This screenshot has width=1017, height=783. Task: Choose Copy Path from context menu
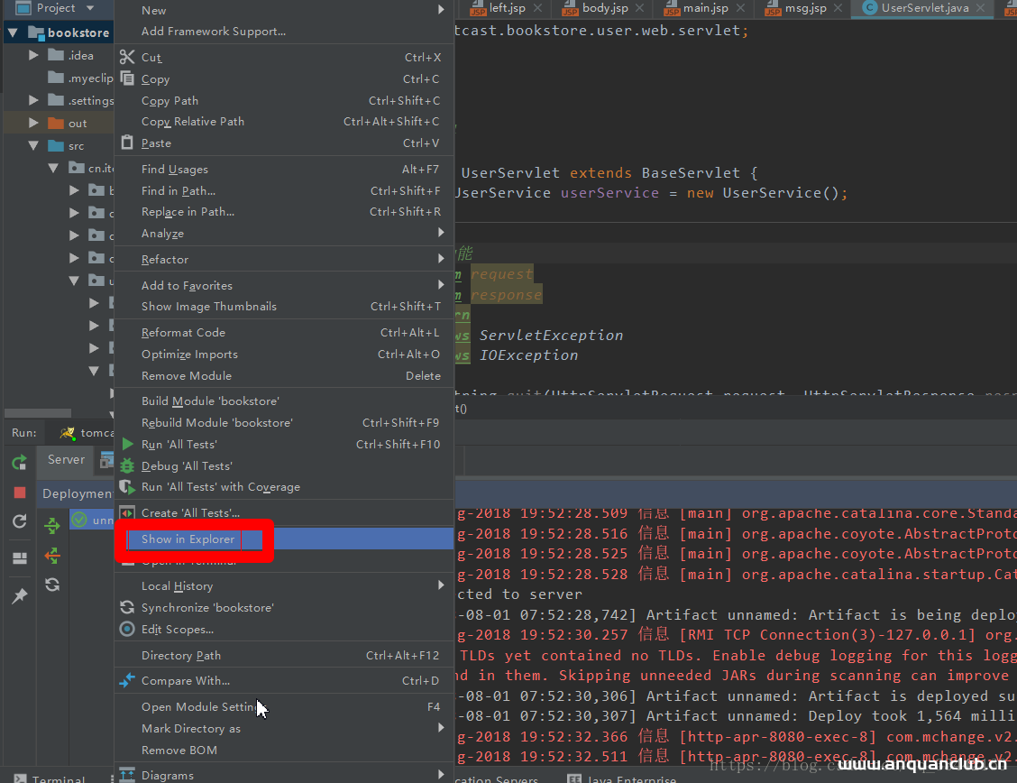(x=284, y=100)
